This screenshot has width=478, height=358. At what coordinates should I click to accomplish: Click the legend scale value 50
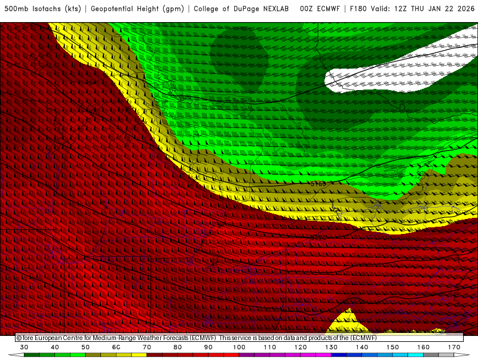point(85,347)
